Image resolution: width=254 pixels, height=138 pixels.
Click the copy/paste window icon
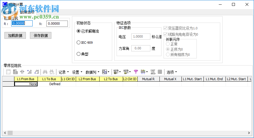pos(105,72)
